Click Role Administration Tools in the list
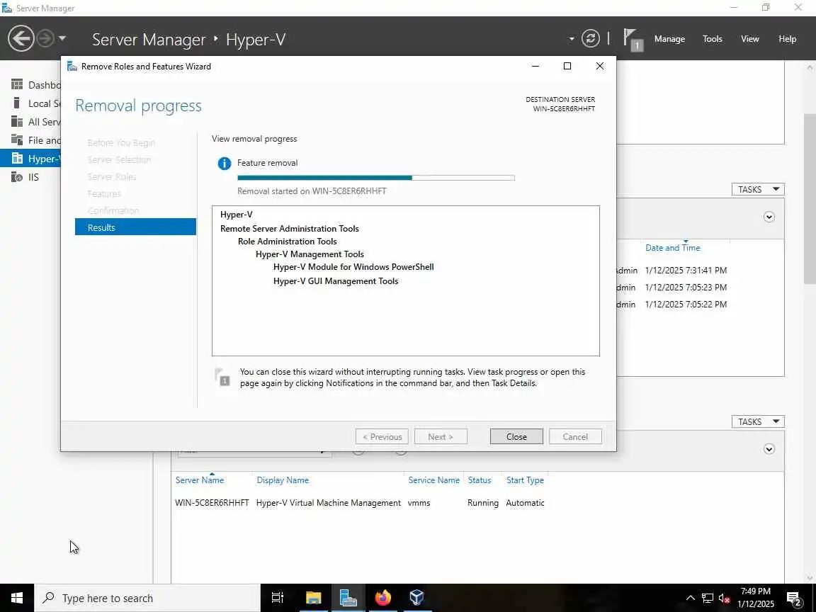 click(x=288, y=242)
